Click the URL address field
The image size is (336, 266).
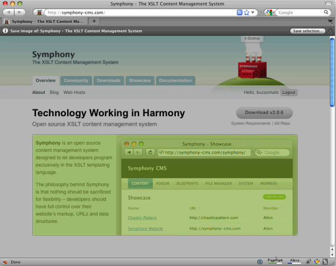point(140,12)
